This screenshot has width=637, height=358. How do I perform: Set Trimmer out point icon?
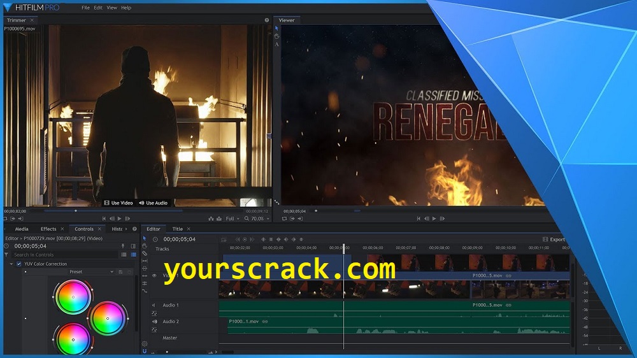click(21, 218)
